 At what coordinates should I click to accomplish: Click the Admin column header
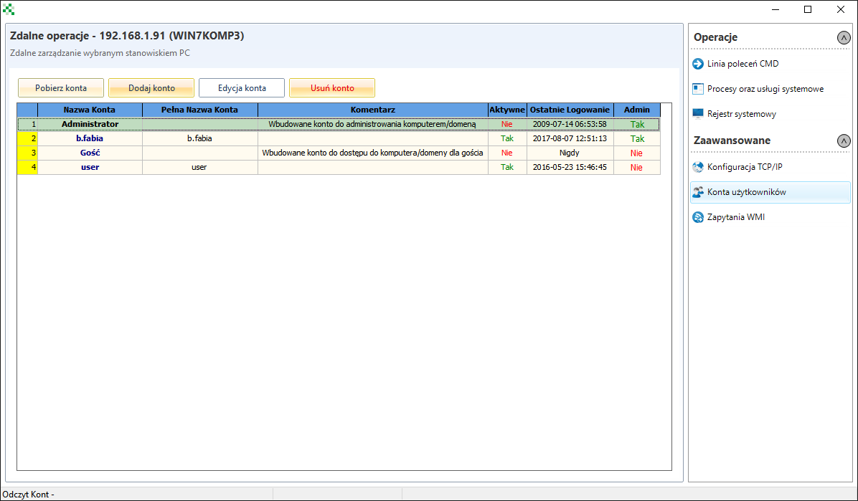pyautogui.click(x=637, y=110)
